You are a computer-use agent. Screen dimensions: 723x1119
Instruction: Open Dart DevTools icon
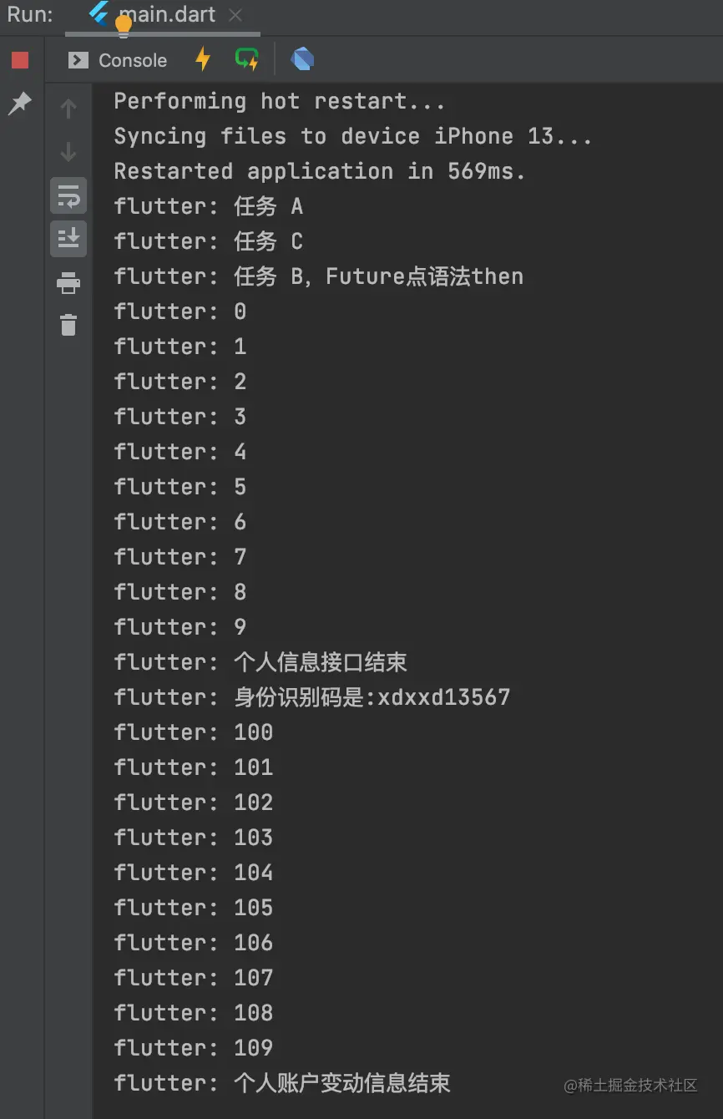[302, 59]
